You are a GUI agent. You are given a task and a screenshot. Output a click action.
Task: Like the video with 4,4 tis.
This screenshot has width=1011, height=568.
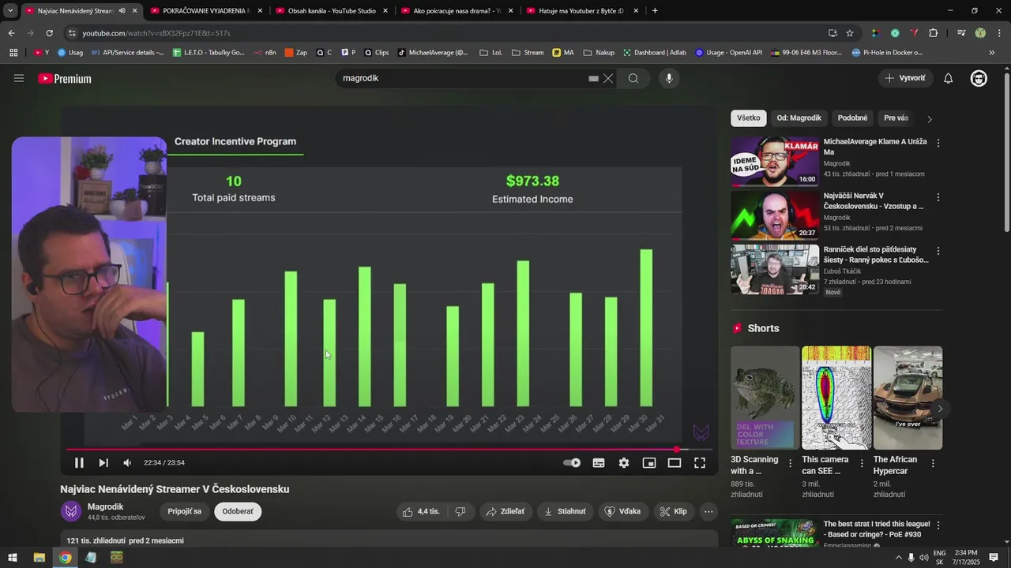(420, 511)
